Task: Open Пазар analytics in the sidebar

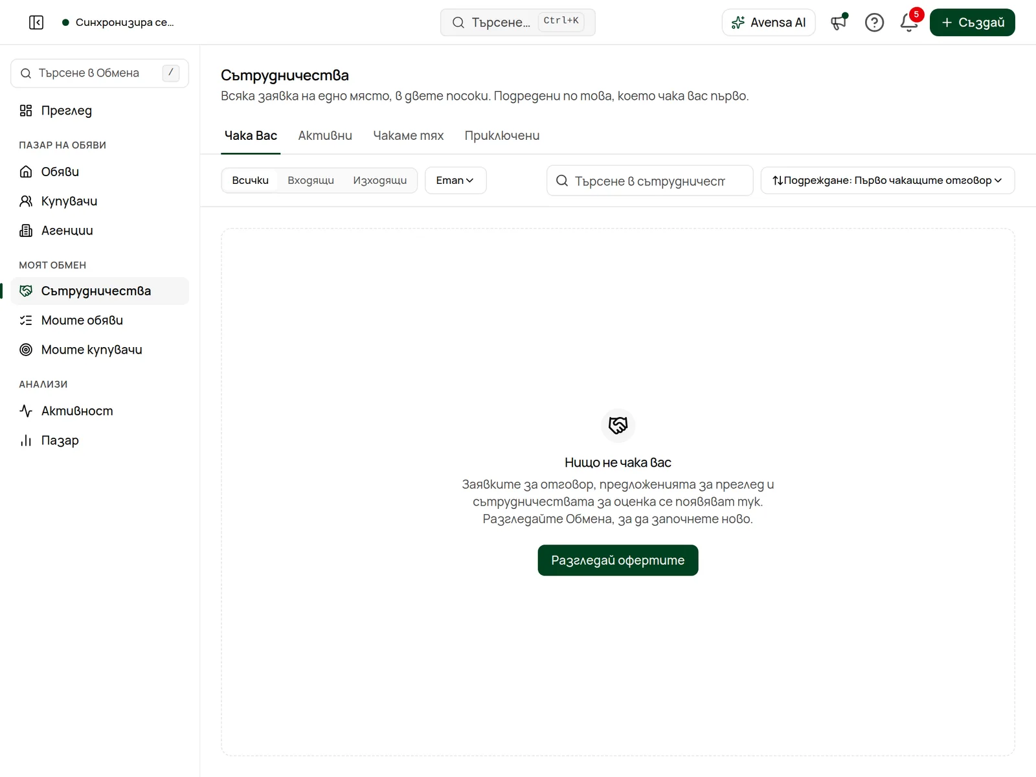Action: (x=100, y=440)
